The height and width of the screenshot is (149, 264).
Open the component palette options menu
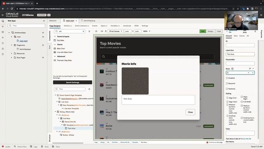(89, 31)
